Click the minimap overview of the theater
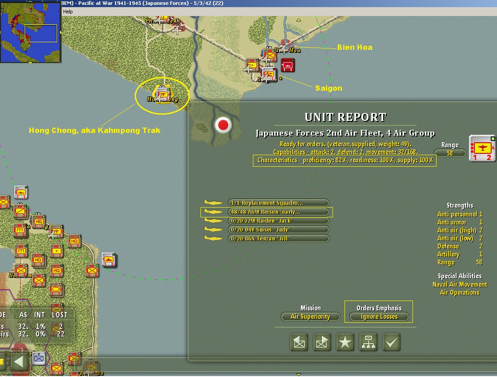 [30, 32]
